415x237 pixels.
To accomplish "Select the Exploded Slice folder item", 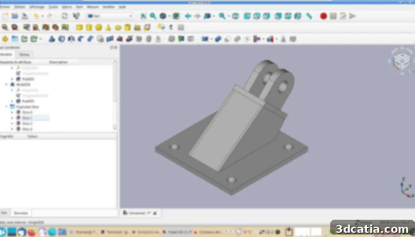I will (x=27, y=107).
